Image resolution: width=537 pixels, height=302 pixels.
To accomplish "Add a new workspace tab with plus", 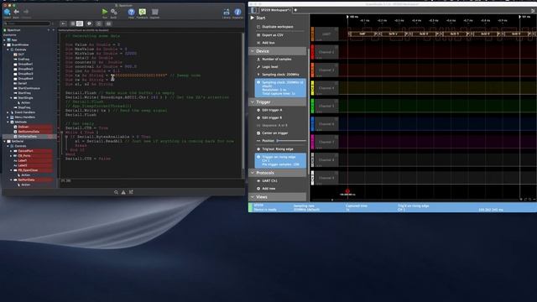I will [295, 10].
